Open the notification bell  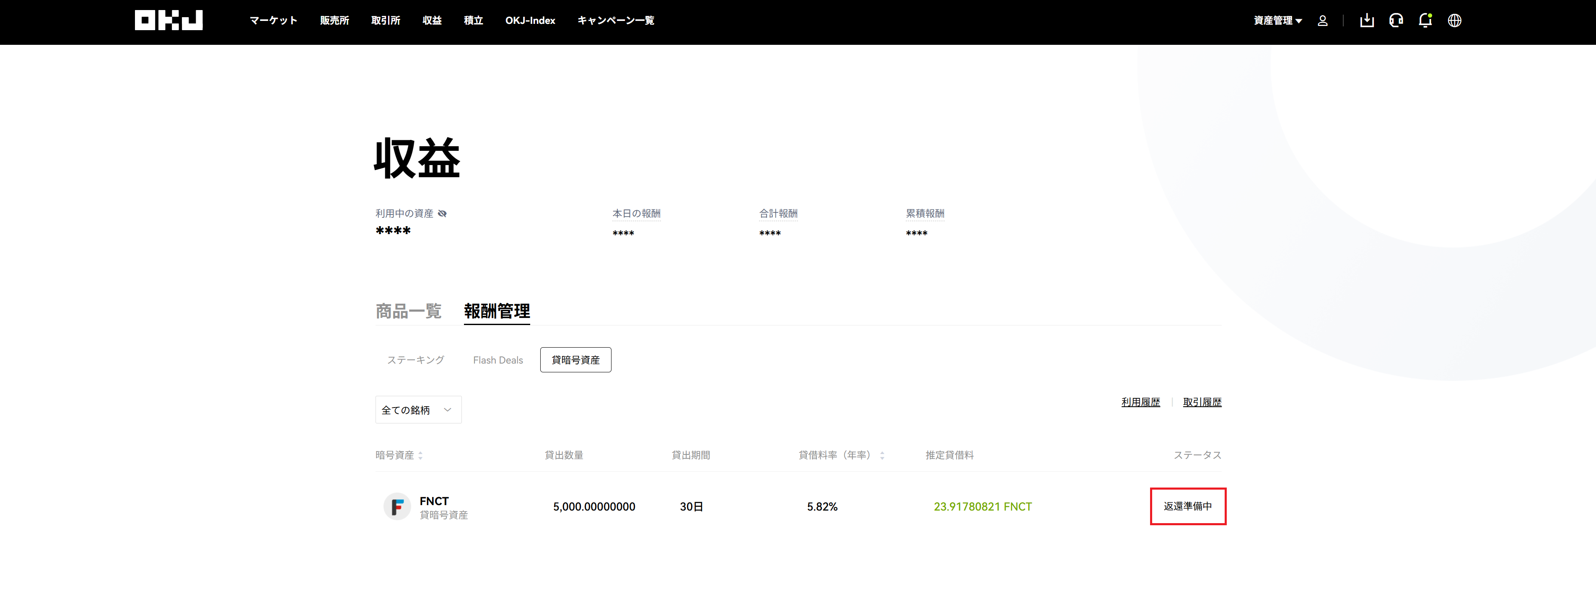click(1425, 21)
